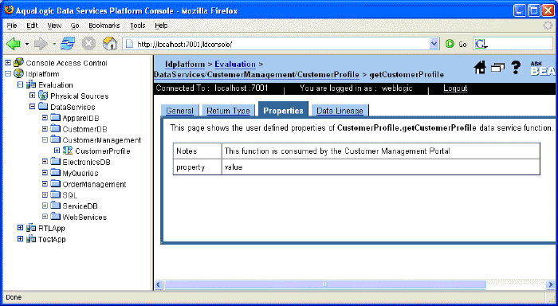Screen dimensions: 558x306
Task: Open the Tools menu
Action: [137, 25]
